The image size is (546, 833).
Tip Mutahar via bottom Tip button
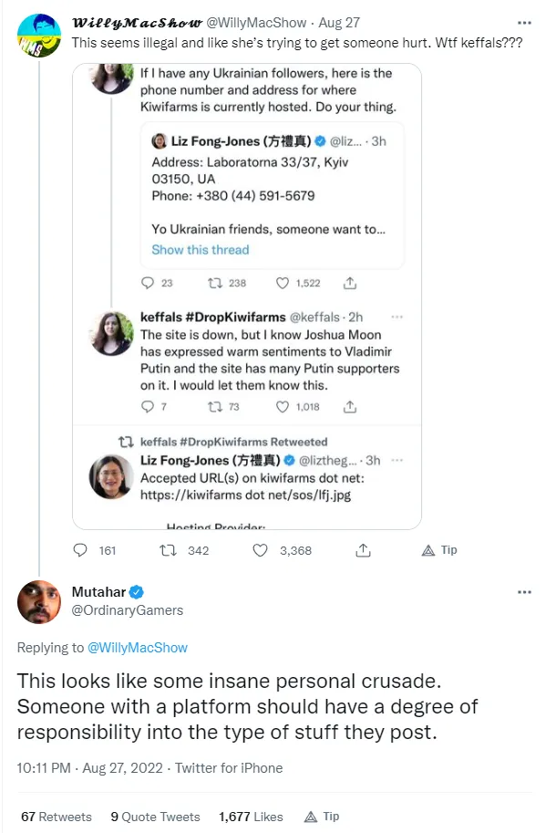pyautogui.click(x=322, y=817)
